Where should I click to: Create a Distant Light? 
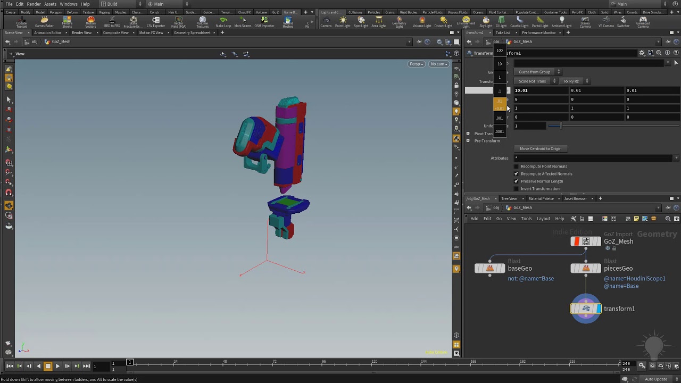point(443,22)
